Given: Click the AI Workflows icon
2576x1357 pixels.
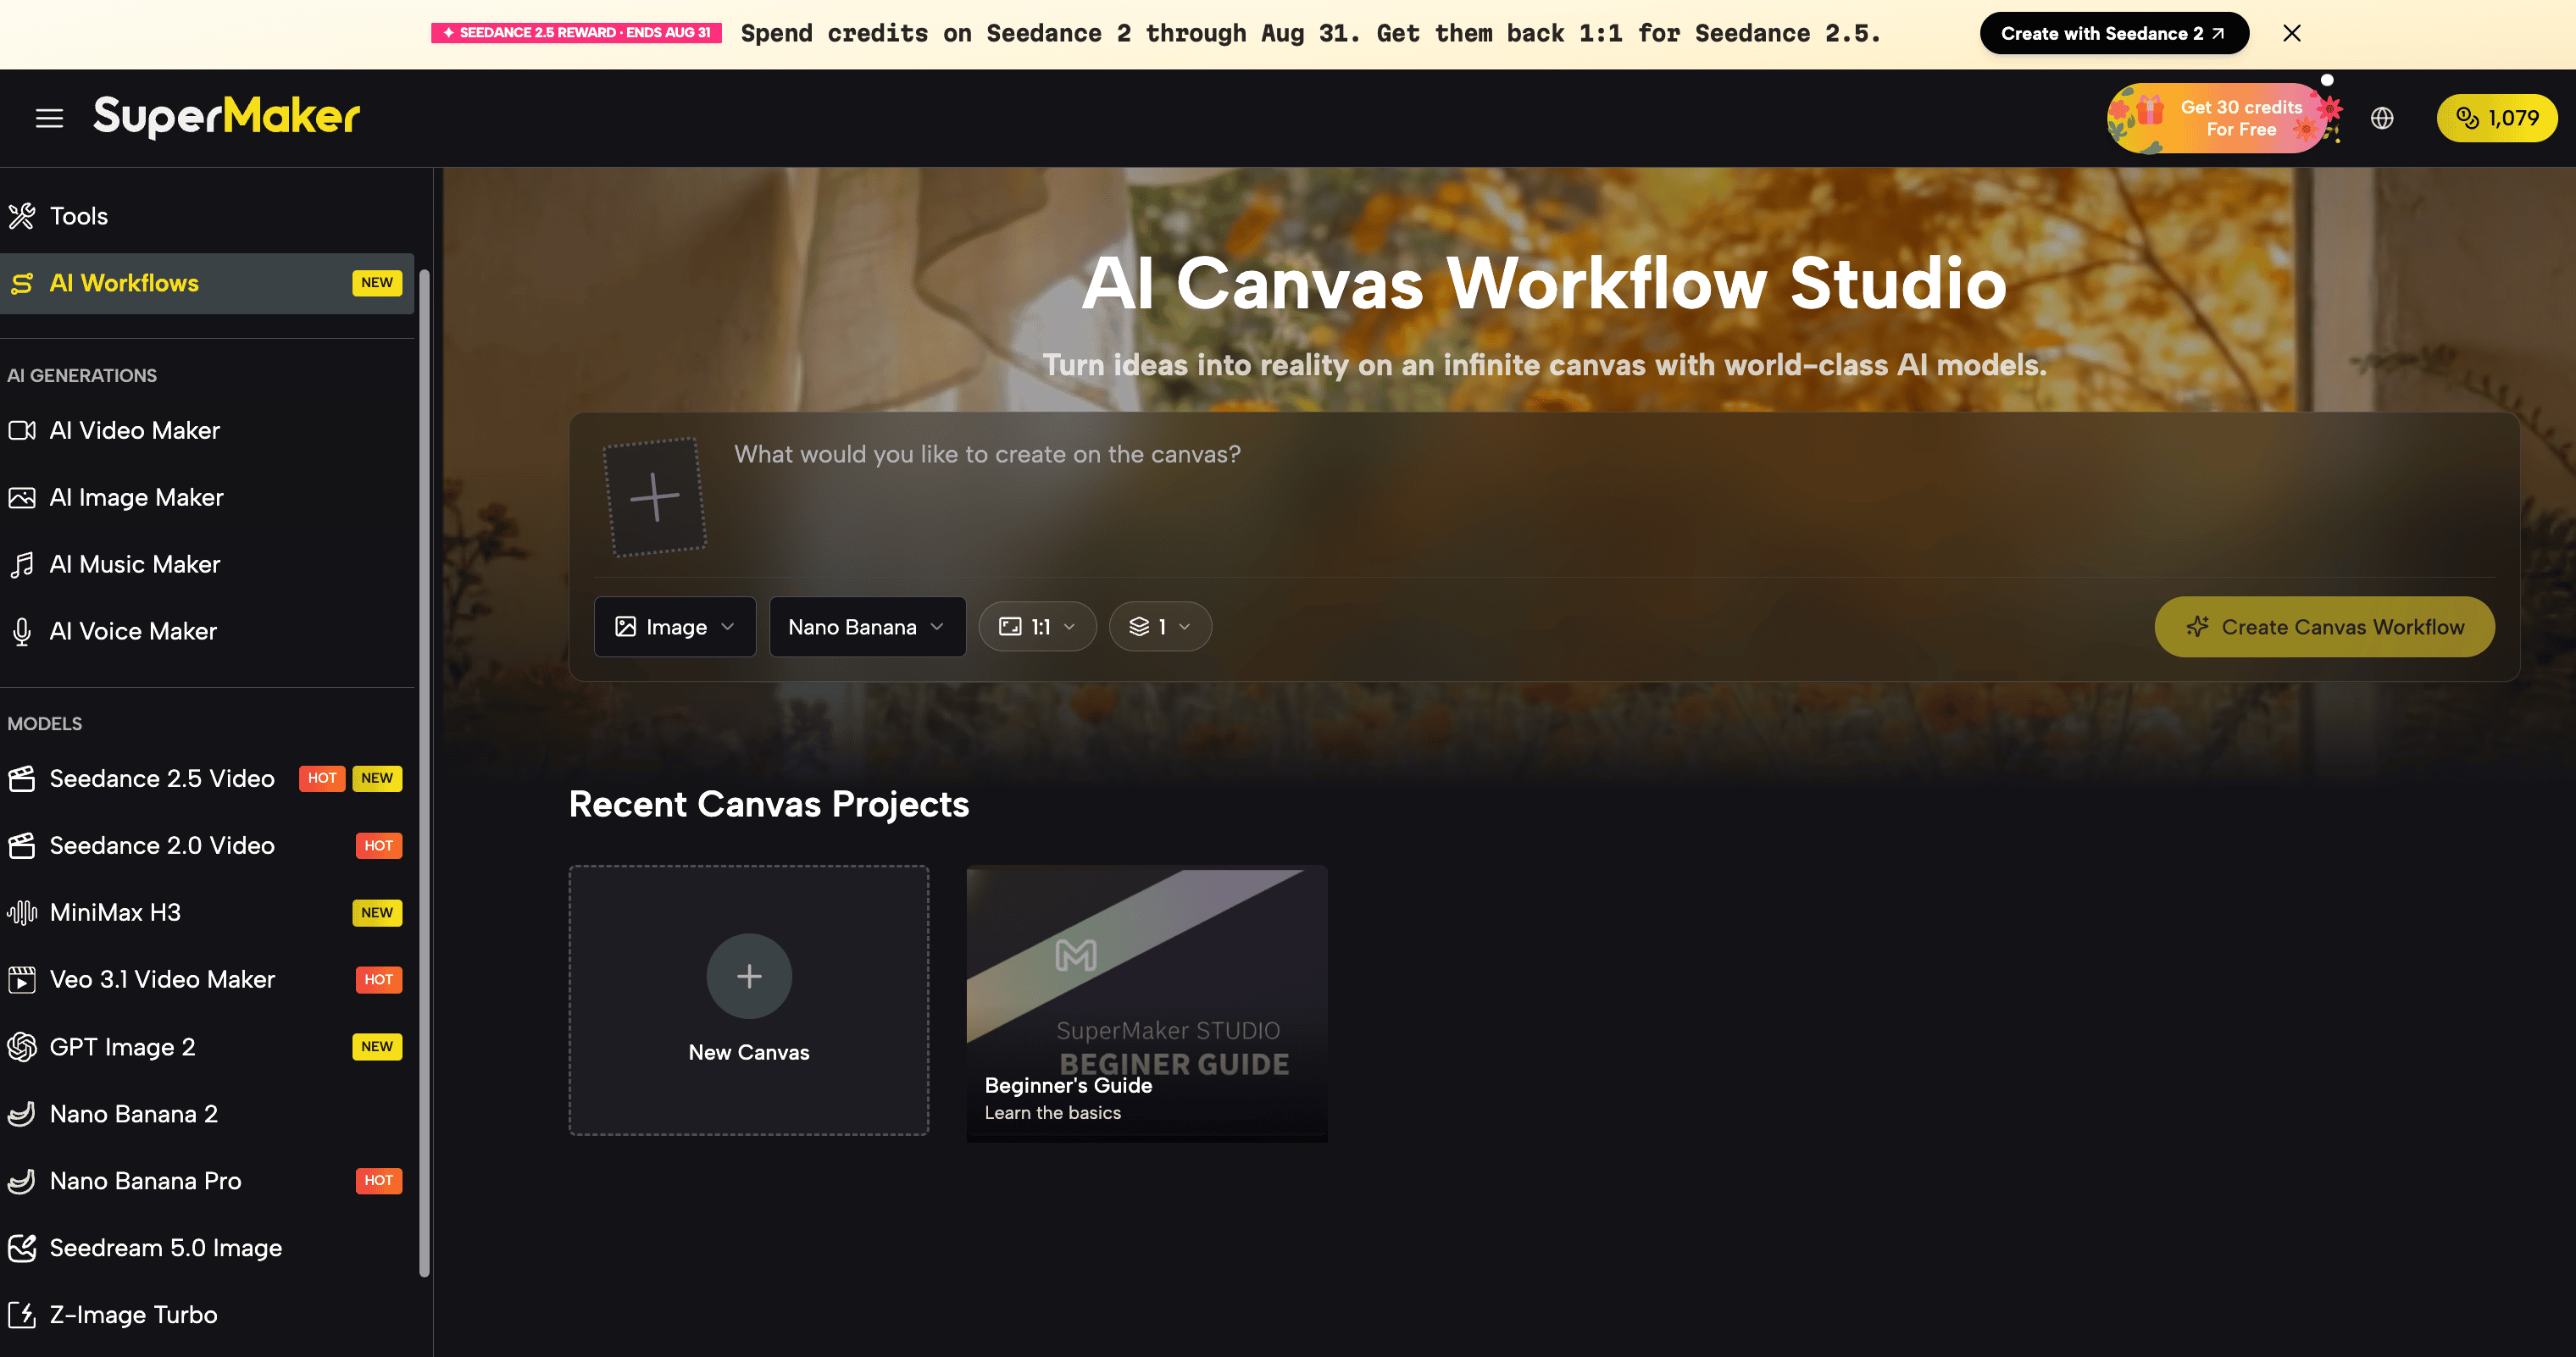Looking at the screenshot, I should pos(22,284).
